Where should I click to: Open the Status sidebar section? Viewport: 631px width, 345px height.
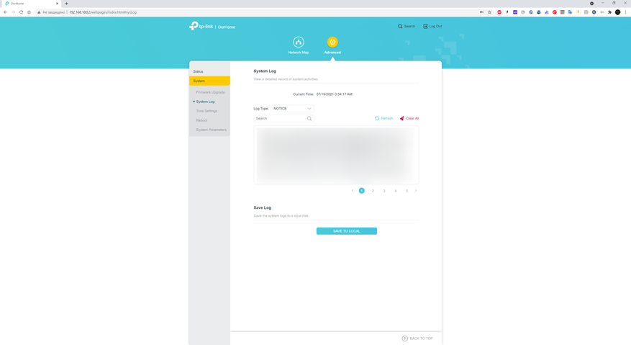pyautogui.click(x=199, y=71)
